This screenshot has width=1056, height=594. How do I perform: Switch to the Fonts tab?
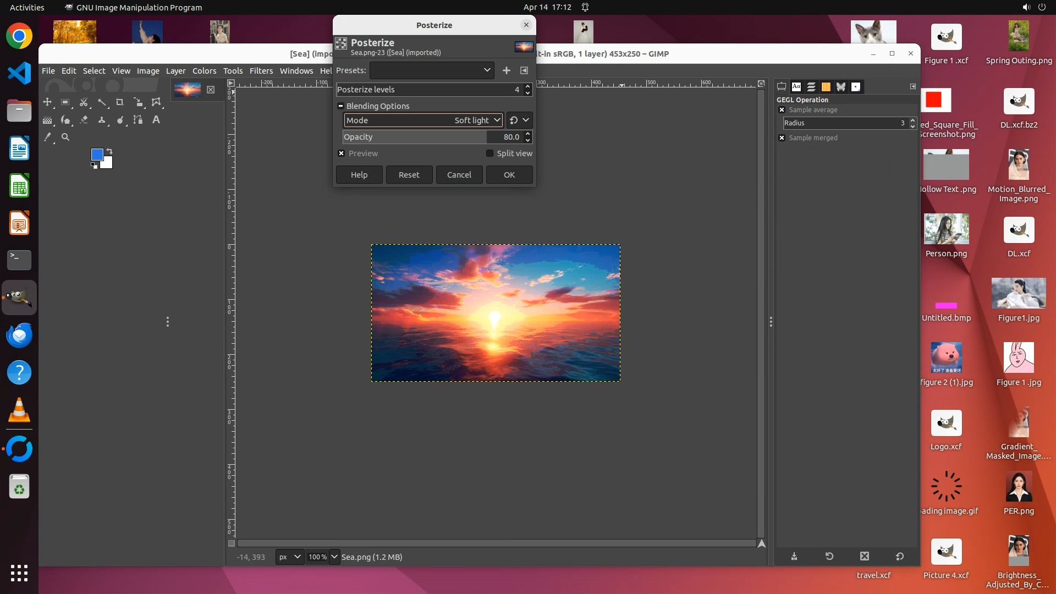pyautogui.click(x=796, y=87)
